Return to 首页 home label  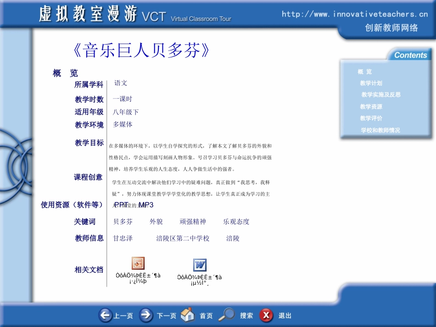click(206, 316)
